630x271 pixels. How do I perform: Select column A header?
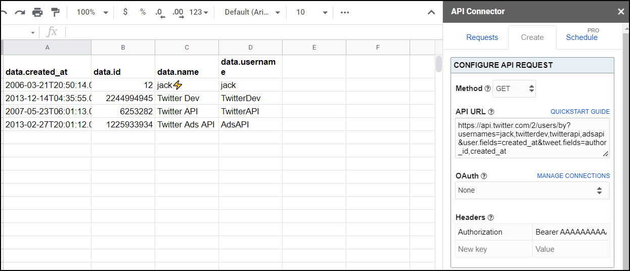(48, 48)
